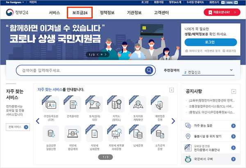Screen dimensions: 246x168
Task: Open the 정부24소개 link
Action: (175, 2)
